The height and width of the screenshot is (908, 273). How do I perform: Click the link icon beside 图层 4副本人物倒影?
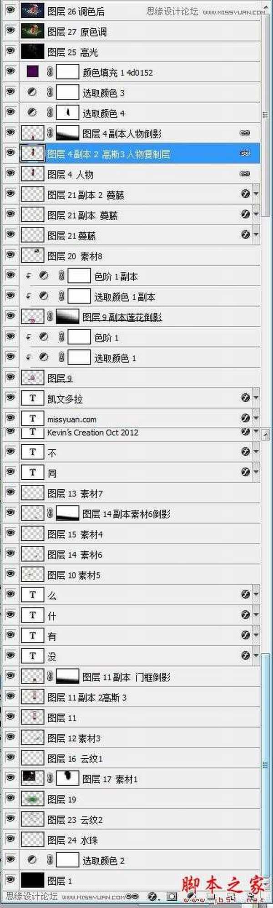point(246,132)
